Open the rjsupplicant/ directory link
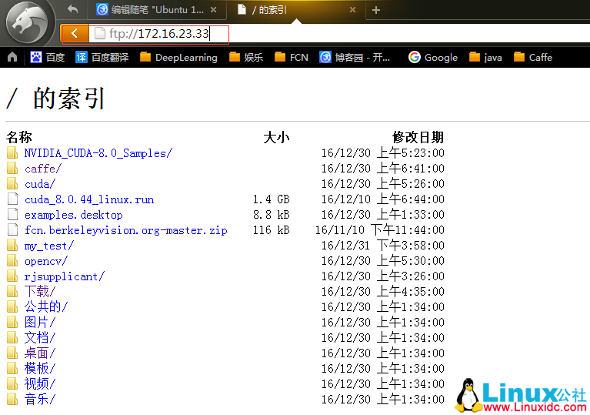 tap(65, 276)
